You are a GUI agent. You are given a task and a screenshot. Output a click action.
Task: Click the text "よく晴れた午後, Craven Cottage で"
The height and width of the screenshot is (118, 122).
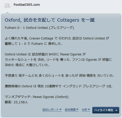pyautogui.click(x=31, y=38)
